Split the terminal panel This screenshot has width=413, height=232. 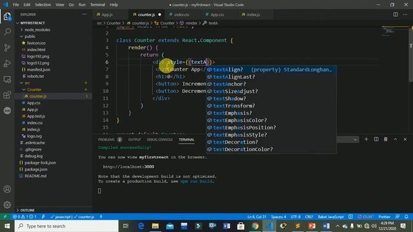coord(376,139)
